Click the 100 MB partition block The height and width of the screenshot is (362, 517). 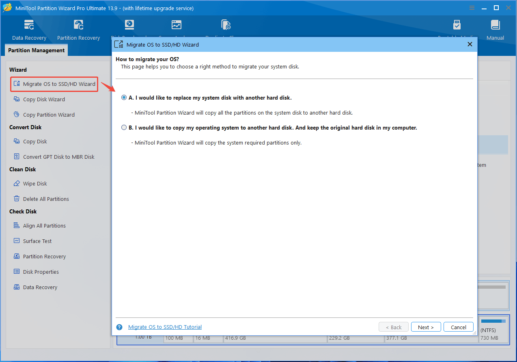pyautogui.click(x=178, y=339)
